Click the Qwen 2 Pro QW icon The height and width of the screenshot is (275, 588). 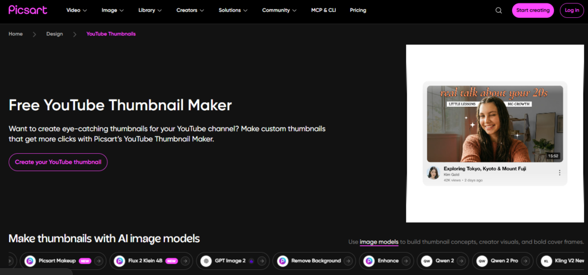point(482,261)
